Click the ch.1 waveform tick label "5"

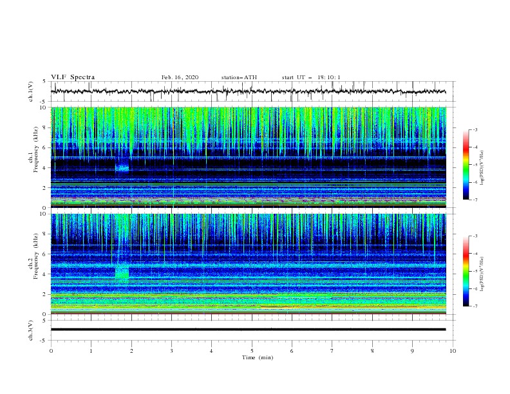tap(45, 81)
